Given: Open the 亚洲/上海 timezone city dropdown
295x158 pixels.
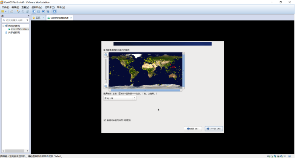Looking at the screenshot, I should pyautogui.click(x=120, y=98).
